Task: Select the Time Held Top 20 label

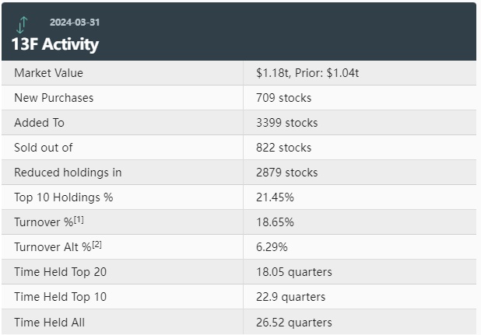Action: pyautogui.click(x=61, y=272)
